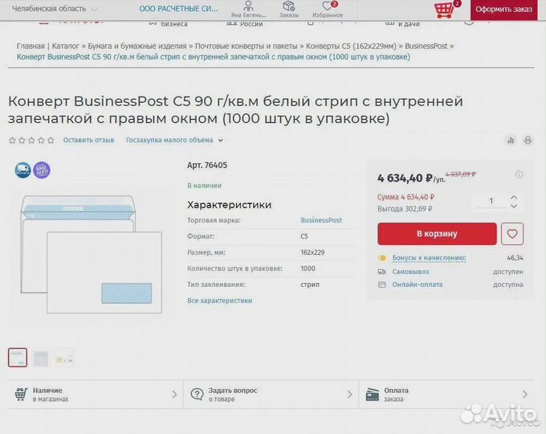The image size is (546, 434).
Task: Select the second product thumbnail
Action: [41, 358]
